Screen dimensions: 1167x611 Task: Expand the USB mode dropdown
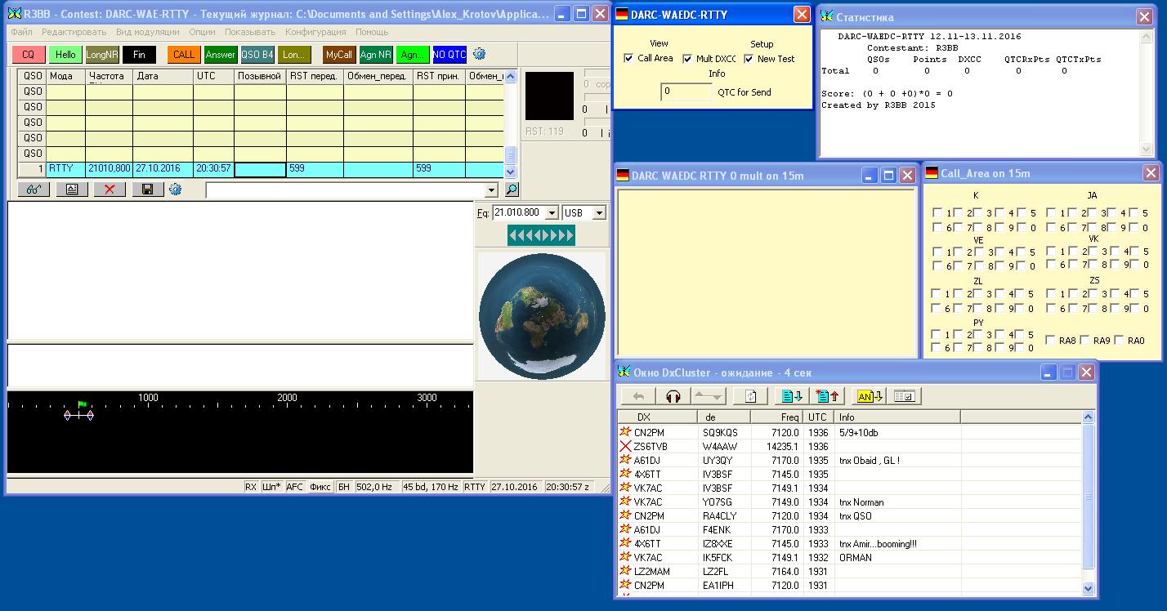click(x=599, y=213)
